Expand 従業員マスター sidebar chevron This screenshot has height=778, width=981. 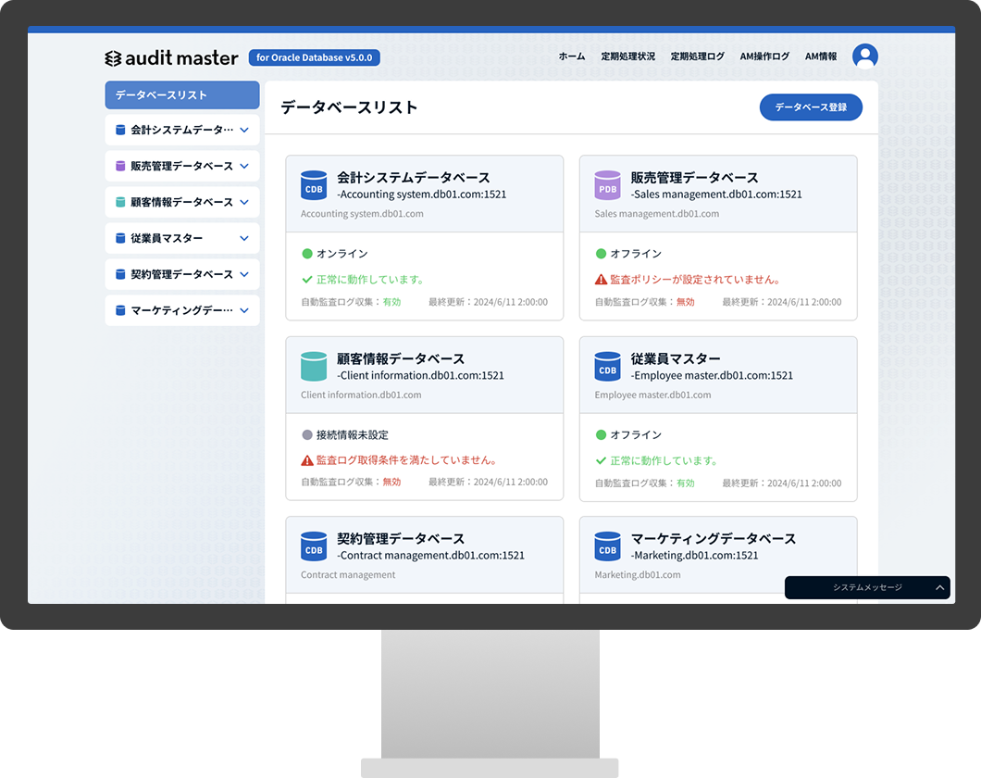[x=244, y=239]
